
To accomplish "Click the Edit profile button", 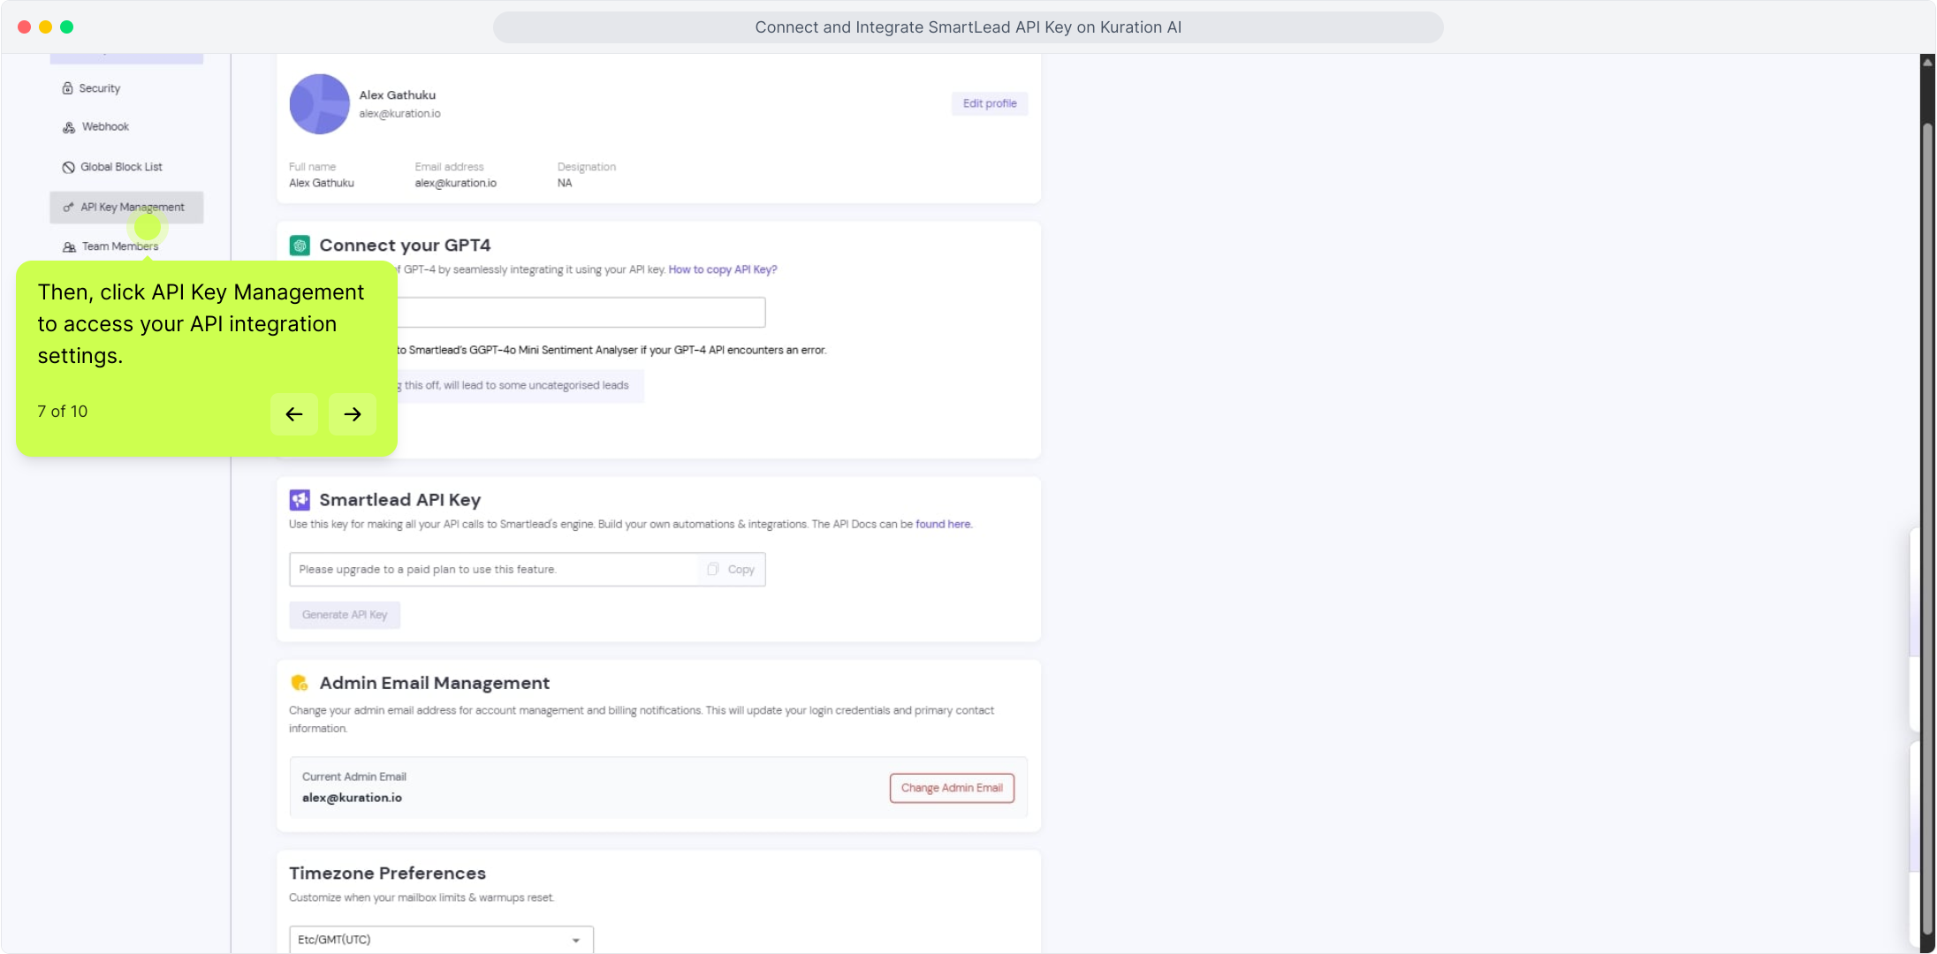I will click(x=990, y=104).
